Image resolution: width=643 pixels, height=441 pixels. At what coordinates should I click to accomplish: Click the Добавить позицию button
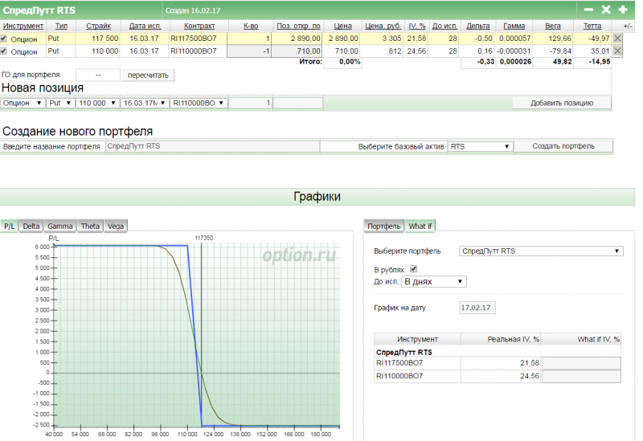click(562, 103)
